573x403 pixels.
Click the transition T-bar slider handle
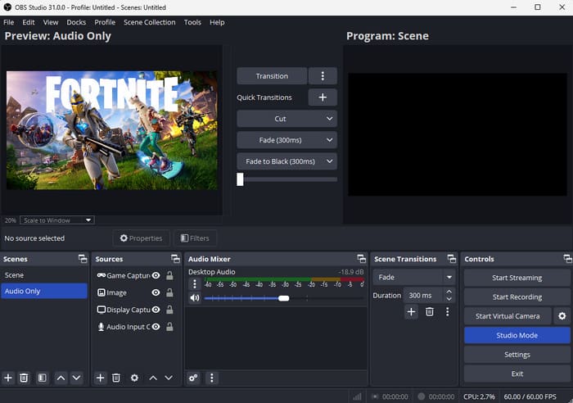click(240, 179)
